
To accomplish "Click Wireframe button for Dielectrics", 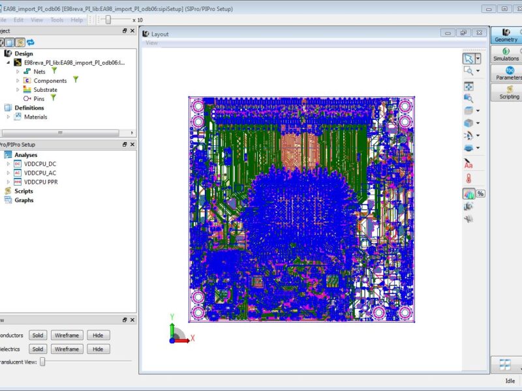I will coord(67,349).
